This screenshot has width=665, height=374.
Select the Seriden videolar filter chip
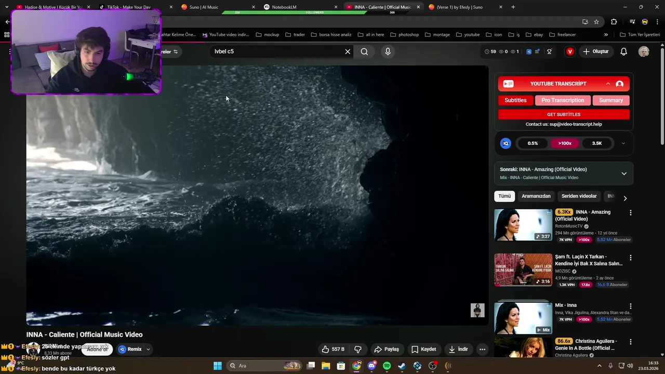point(579,196)
